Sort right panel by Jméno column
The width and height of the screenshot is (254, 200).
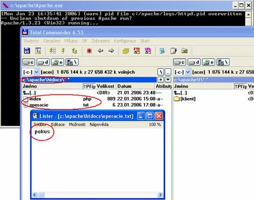click(204, 87)
